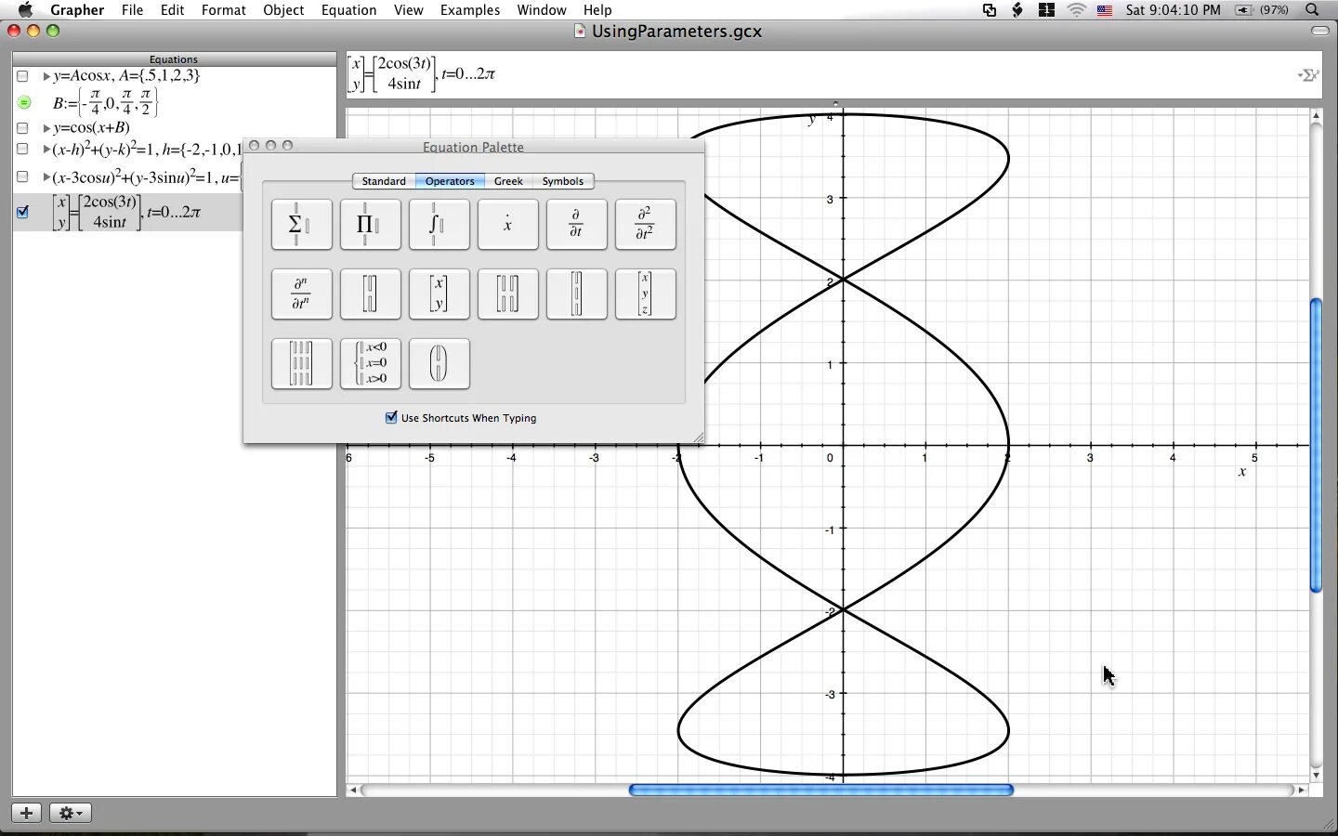
Task: Insert first partial derivative d/dt operator
Action: (576, 225)
